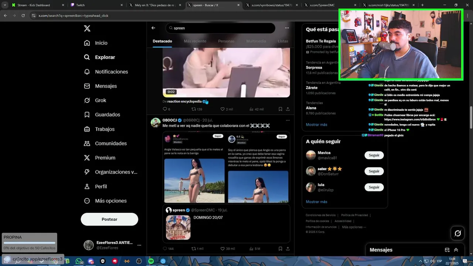473x266 pixels.
Task: Click the Más opciones circle icon
Action: (x=87, y=201)
